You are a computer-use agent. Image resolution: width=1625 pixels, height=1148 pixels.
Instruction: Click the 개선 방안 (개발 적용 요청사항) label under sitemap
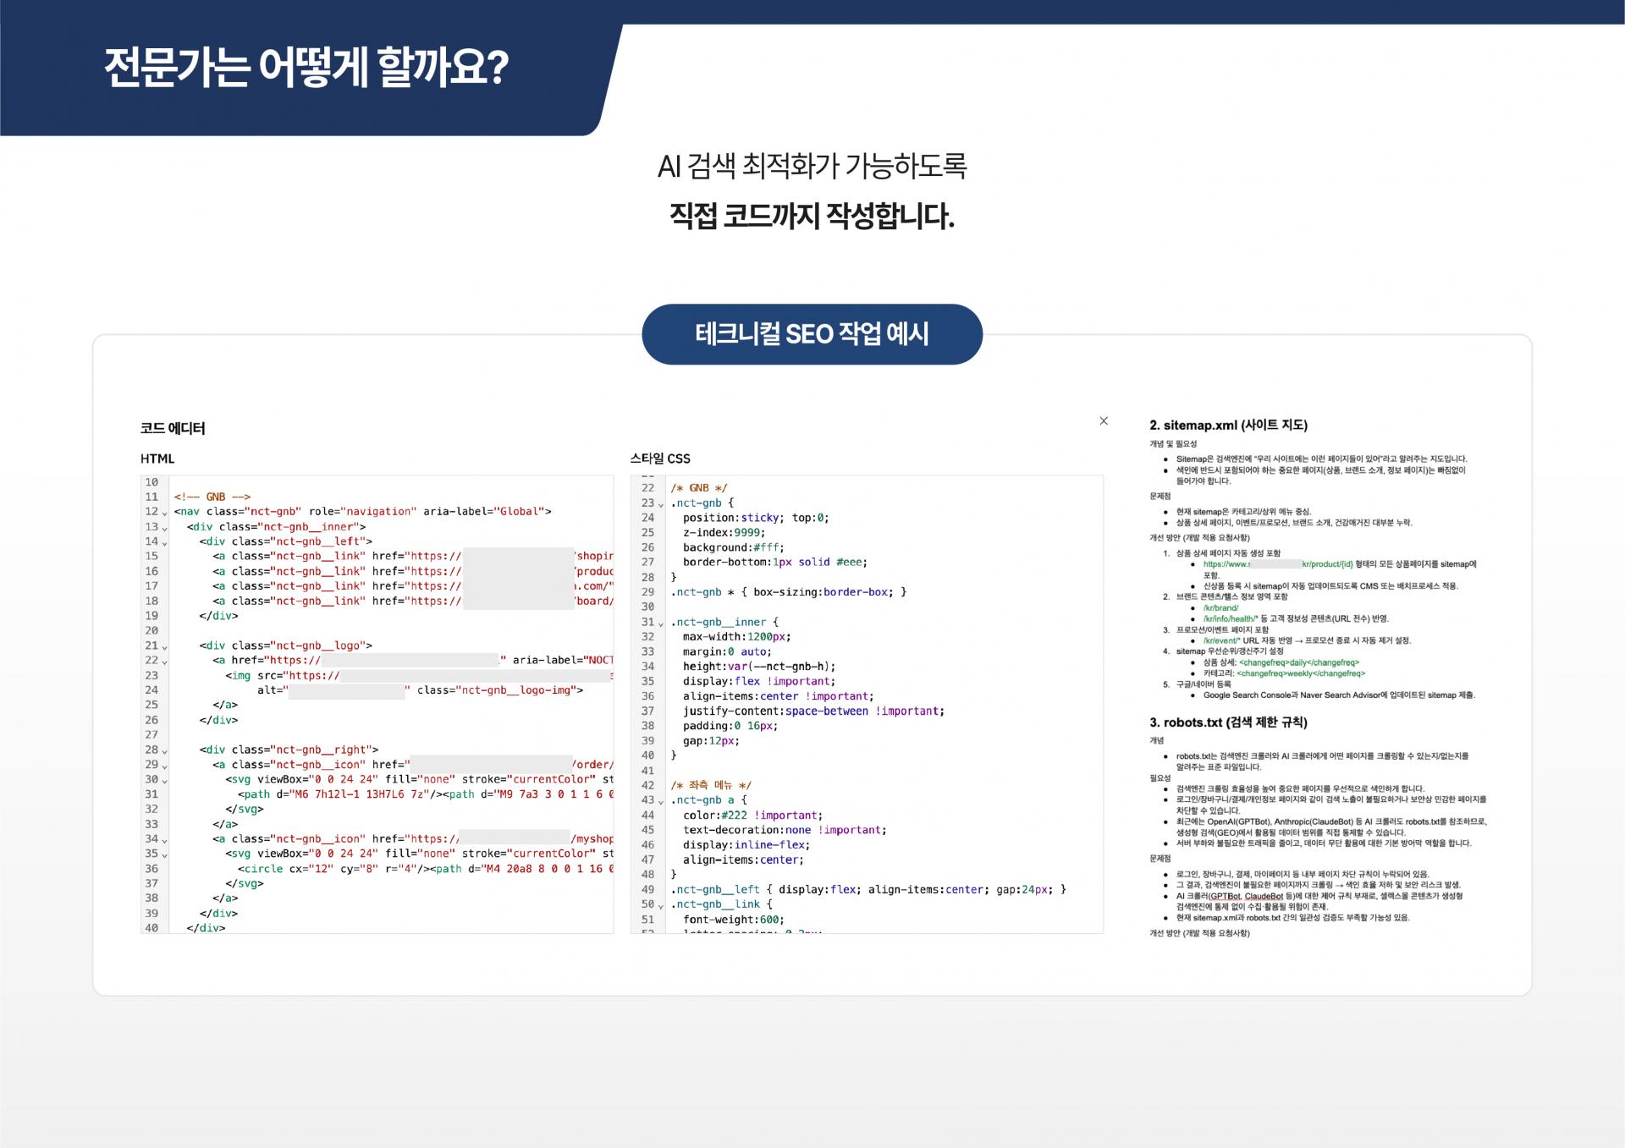coord(1199,537)
